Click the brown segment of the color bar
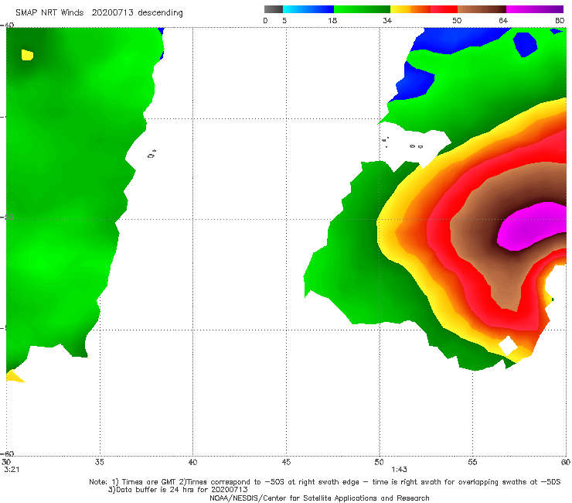 [482, 9]
